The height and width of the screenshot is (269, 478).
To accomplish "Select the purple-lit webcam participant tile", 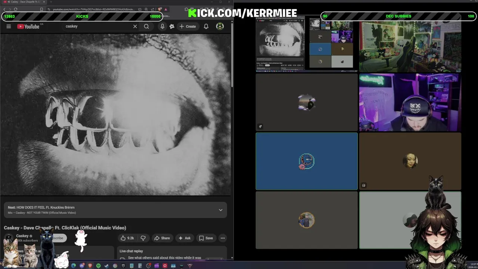I will click(x=410, y=102).
